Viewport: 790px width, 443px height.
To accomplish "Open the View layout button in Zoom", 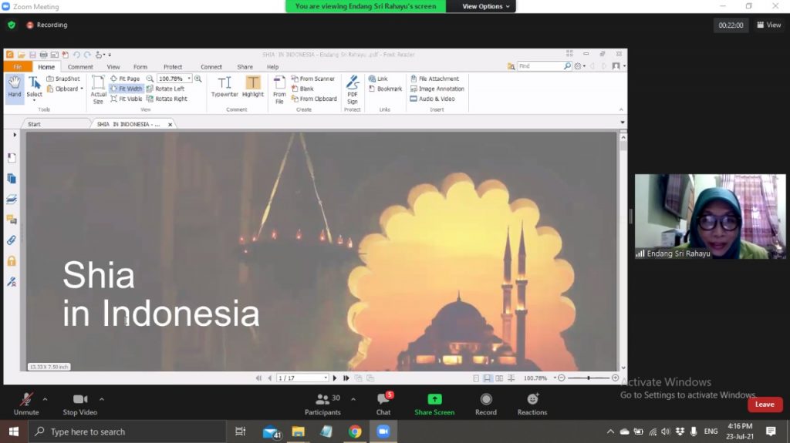I will tap(769, 25).
